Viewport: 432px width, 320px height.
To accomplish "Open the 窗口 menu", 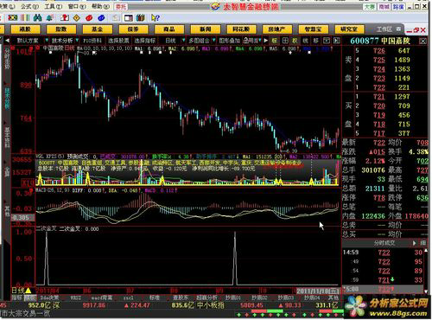I will coord(77,6).
